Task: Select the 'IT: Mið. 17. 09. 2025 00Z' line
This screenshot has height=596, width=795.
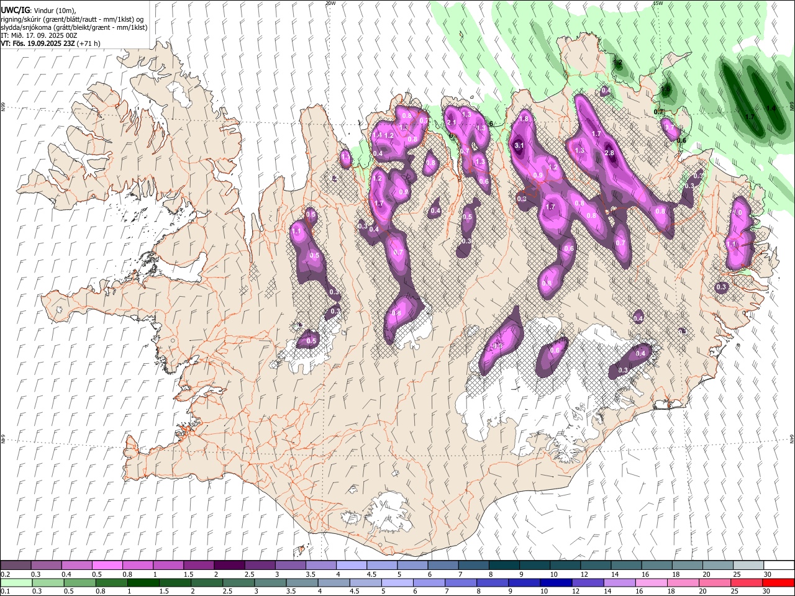Action: pos(39,35)
